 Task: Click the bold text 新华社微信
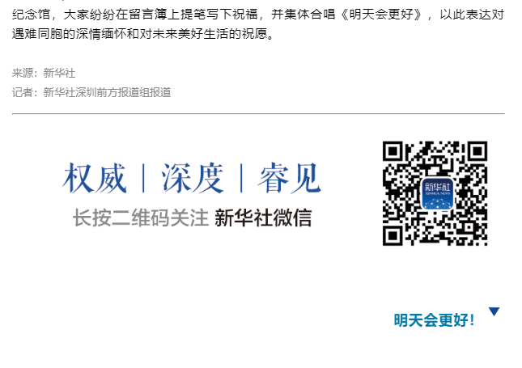coord(263,218)
